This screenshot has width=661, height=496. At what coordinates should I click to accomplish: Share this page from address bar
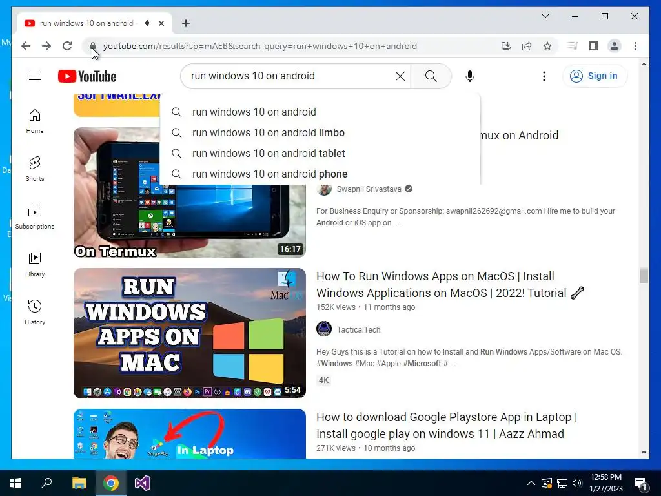point(527,46)
